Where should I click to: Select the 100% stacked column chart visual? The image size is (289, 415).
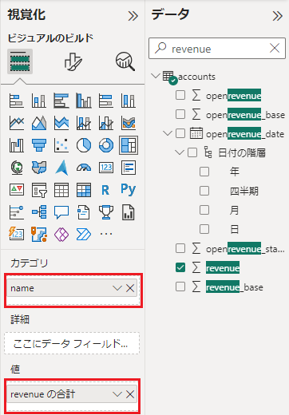pyautogui.click(x=129, y=101)
